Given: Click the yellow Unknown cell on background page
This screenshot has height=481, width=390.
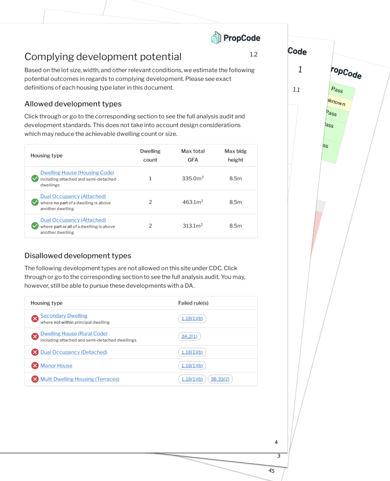Looking at the screenshot, I should [337, 103].
